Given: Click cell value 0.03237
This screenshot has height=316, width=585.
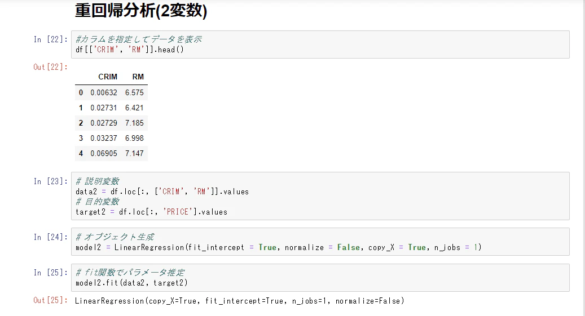Looking at the screenshot, I should (x=104, y=138).
